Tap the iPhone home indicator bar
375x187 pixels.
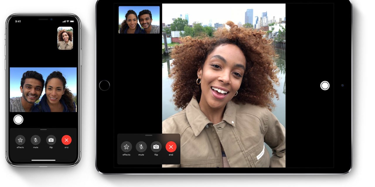43,160
